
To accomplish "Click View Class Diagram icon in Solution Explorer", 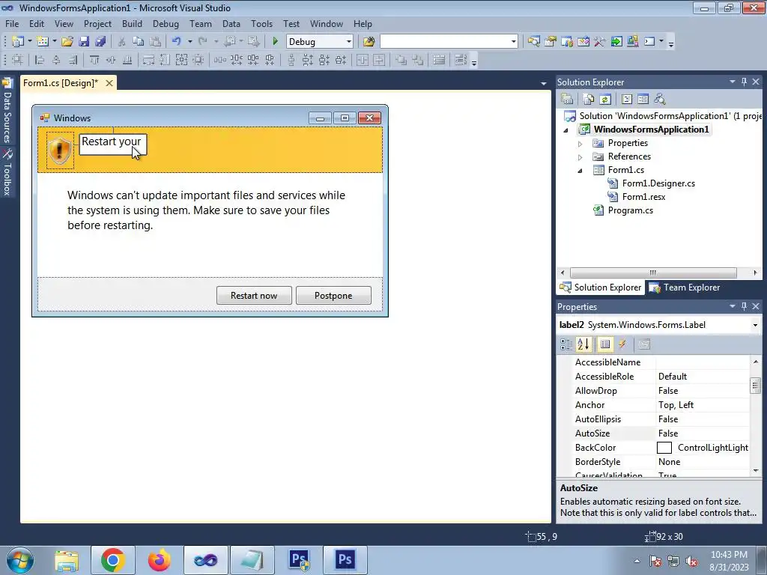I will coord(660,100).
